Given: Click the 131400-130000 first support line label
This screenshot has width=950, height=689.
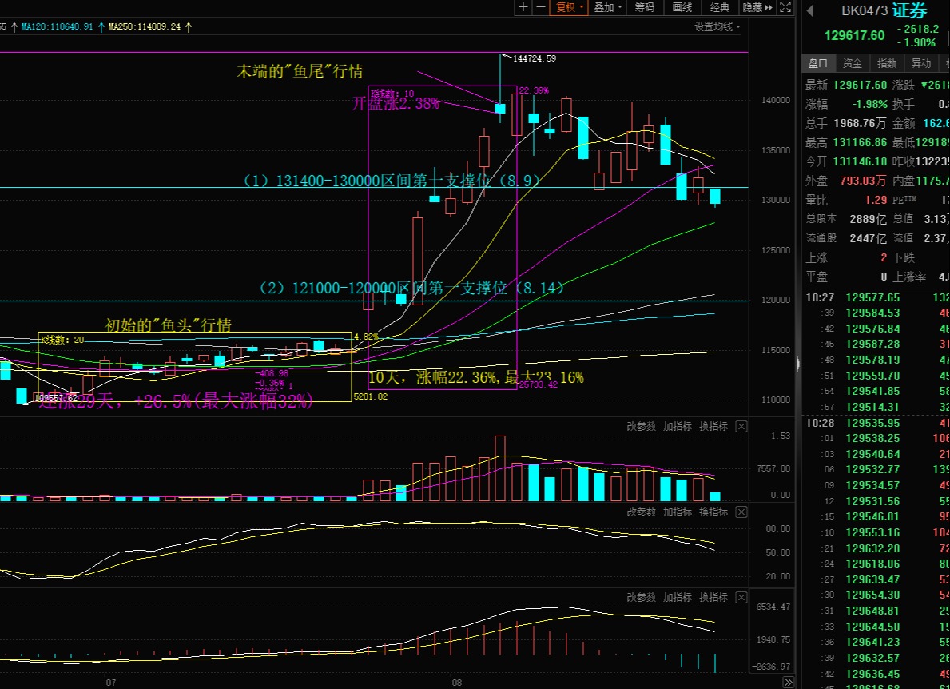Looking at the screenshot, I should point(391,181).
